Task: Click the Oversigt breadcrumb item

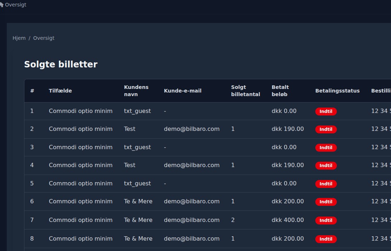Action: [x=44, y=38]
